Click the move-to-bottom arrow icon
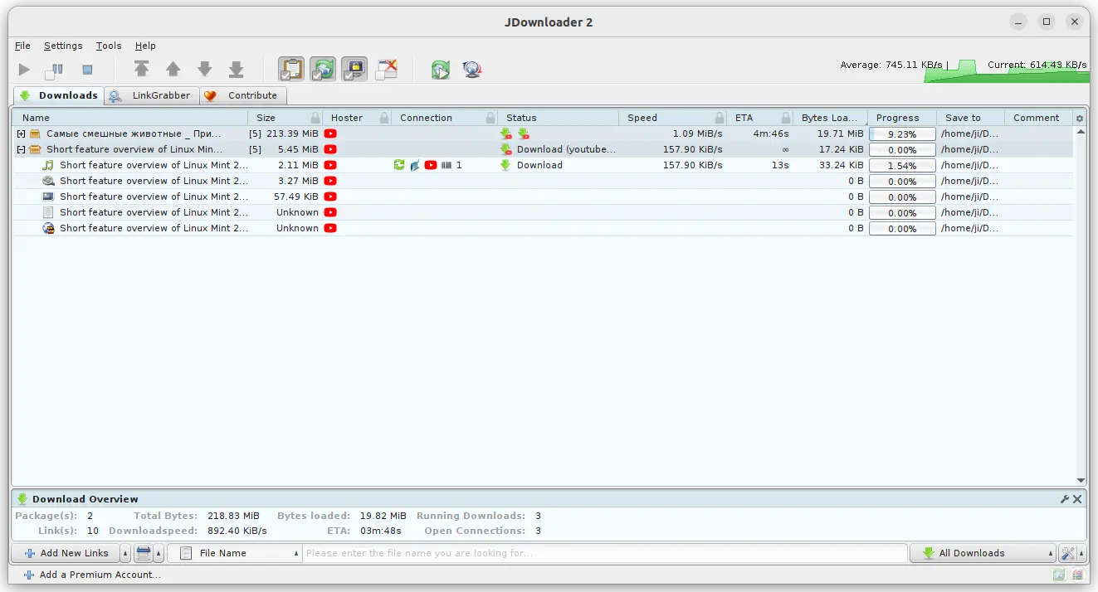 point(236,70)
